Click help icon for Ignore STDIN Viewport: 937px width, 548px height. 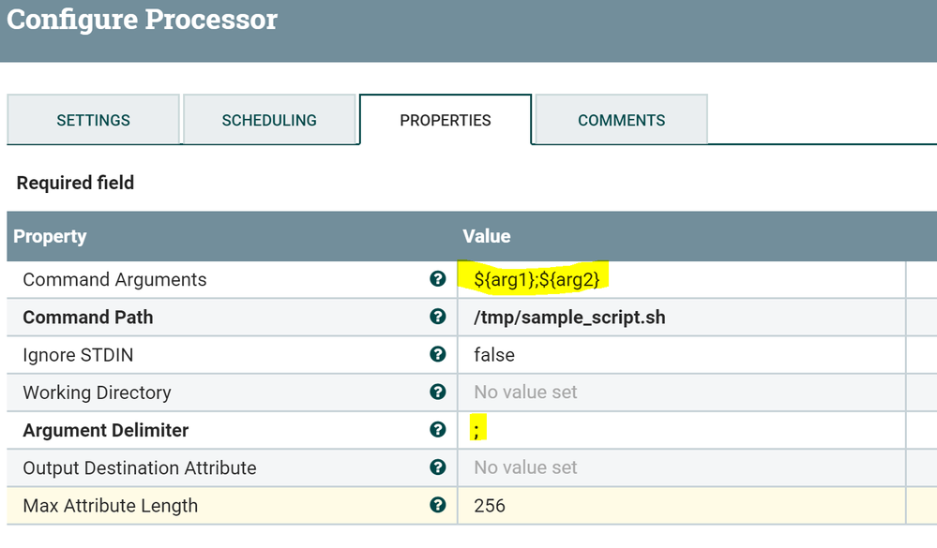pos(437,354)
